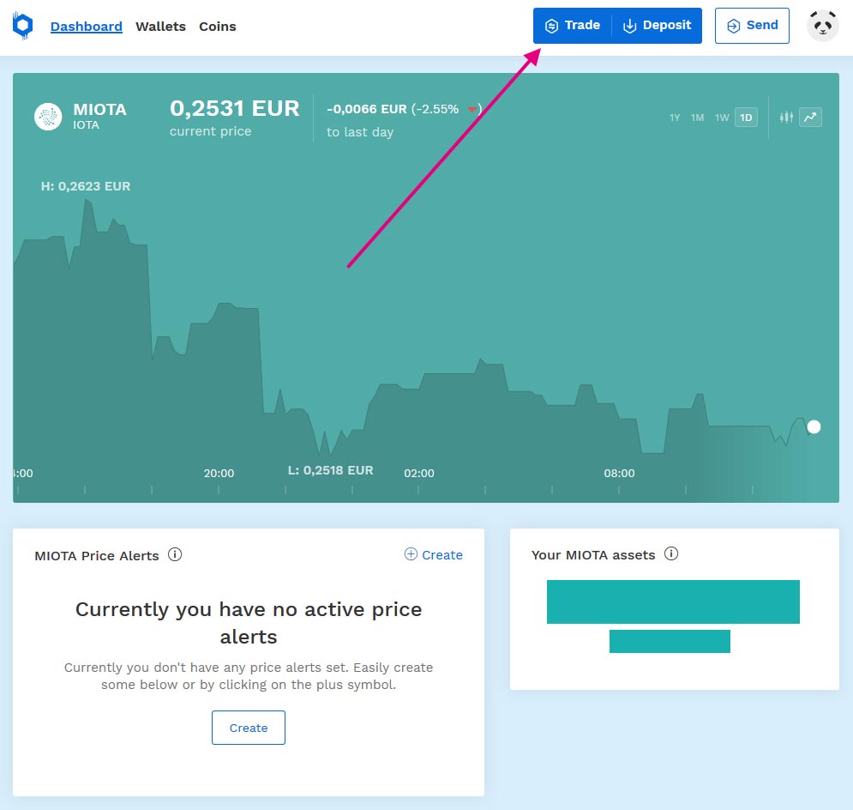Click the 20:00 time axis label
The image size is (853, 810).
coord(219,473)
